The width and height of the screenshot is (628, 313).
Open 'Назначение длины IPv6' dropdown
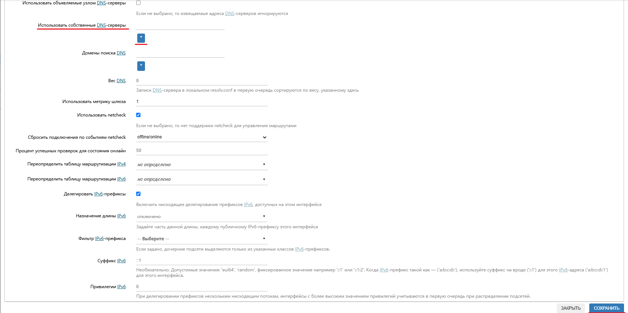pos(202,217)
